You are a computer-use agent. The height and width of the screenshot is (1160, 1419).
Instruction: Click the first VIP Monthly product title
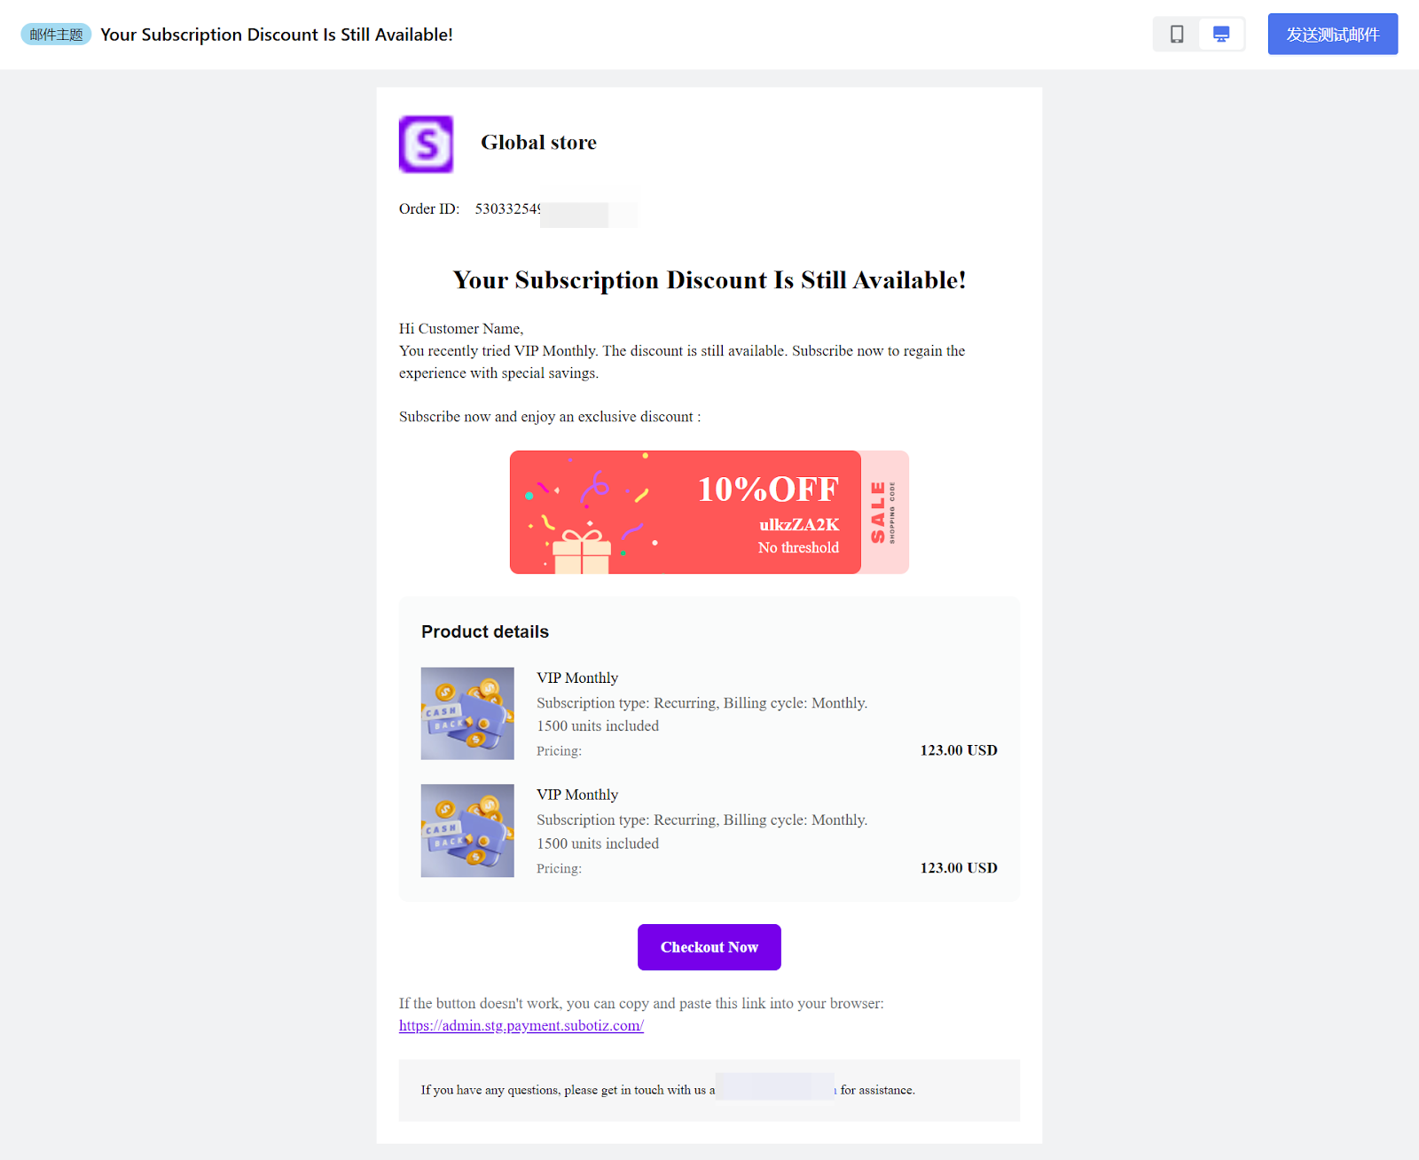[x=577, y=678]
